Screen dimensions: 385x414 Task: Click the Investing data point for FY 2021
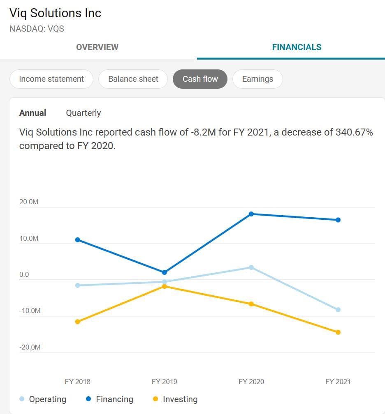[338, 331]
